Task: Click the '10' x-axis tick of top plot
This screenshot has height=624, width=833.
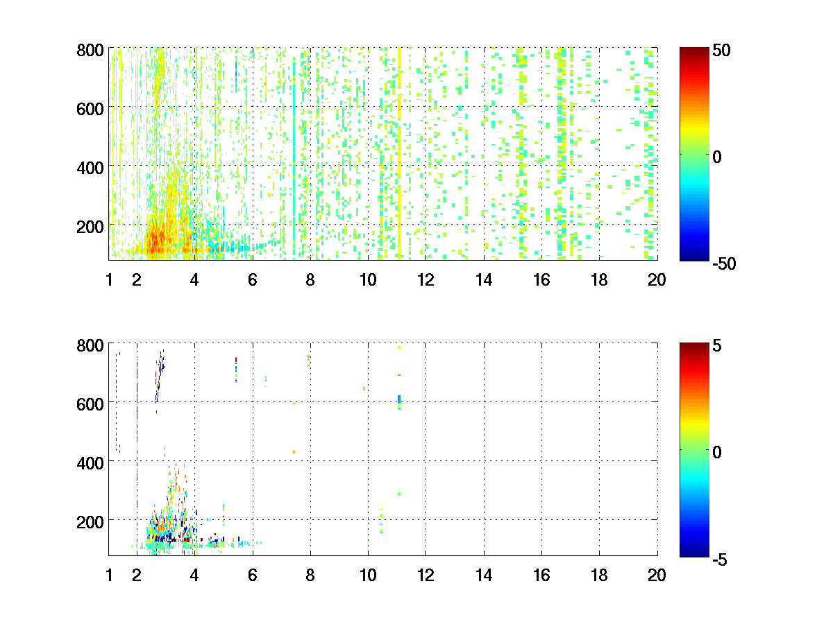Action: [368, 280]
